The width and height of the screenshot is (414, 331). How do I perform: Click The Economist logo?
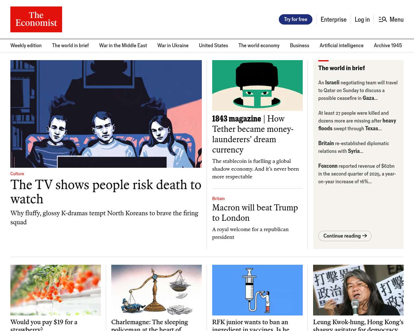[36, 19]
